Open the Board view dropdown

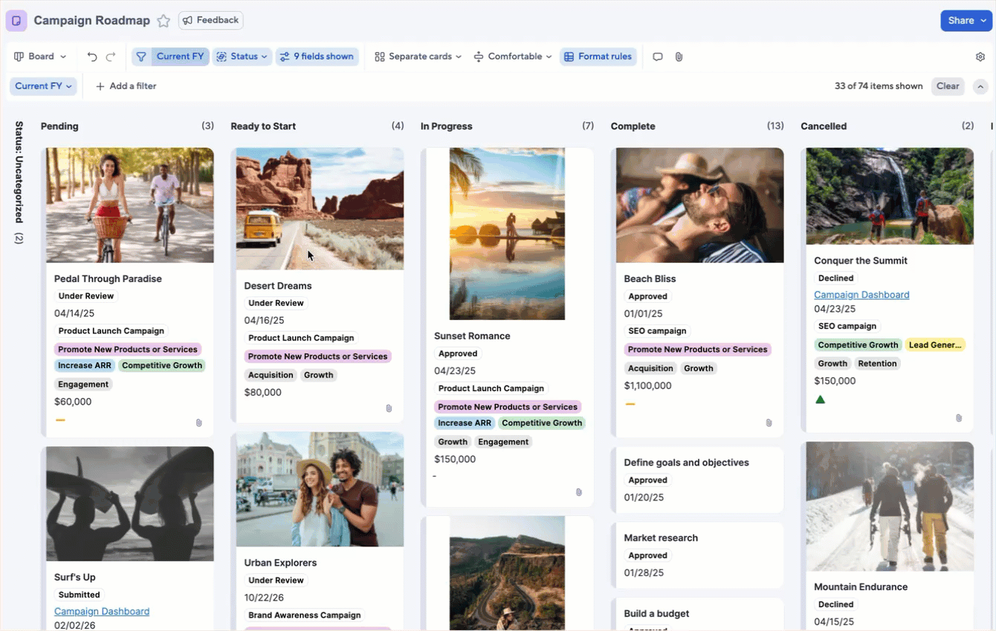point(40,56)
